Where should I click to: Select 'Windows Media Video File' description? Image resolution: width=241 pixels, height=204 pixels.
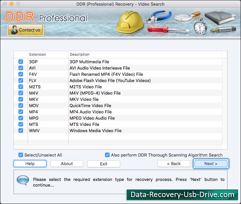tap(95, 131)
